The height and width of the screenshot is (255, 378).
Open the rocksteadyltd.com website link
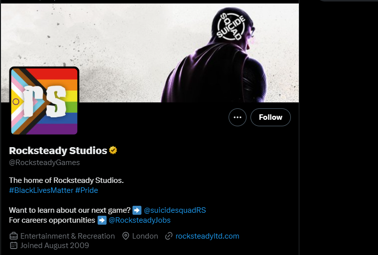(x=208, y=236)
